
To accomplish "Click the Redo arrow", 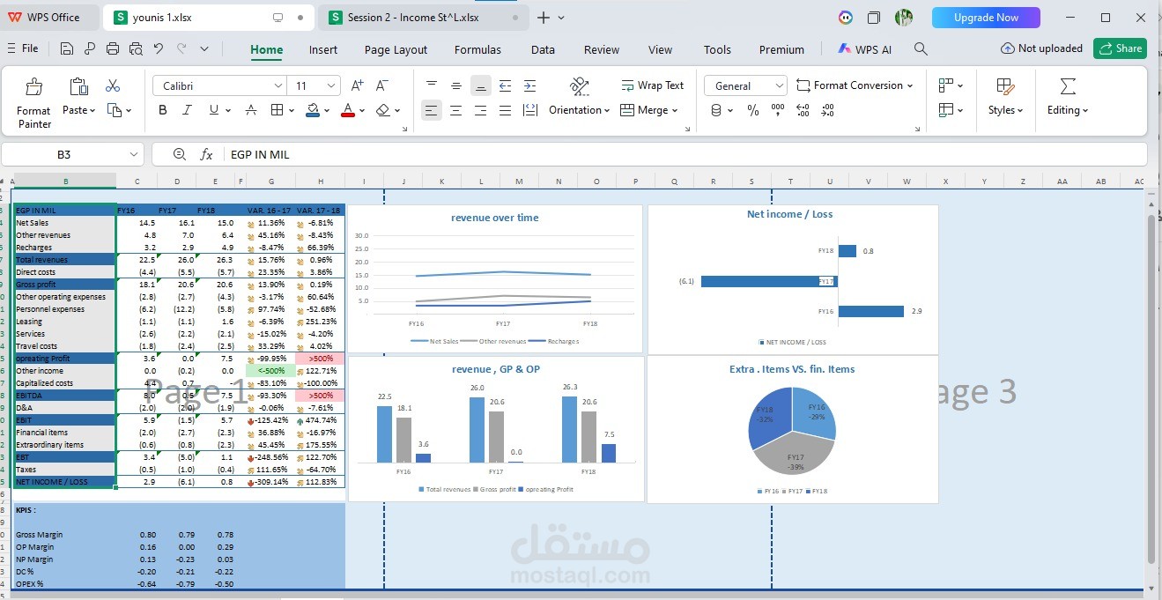I will point(181,49).
